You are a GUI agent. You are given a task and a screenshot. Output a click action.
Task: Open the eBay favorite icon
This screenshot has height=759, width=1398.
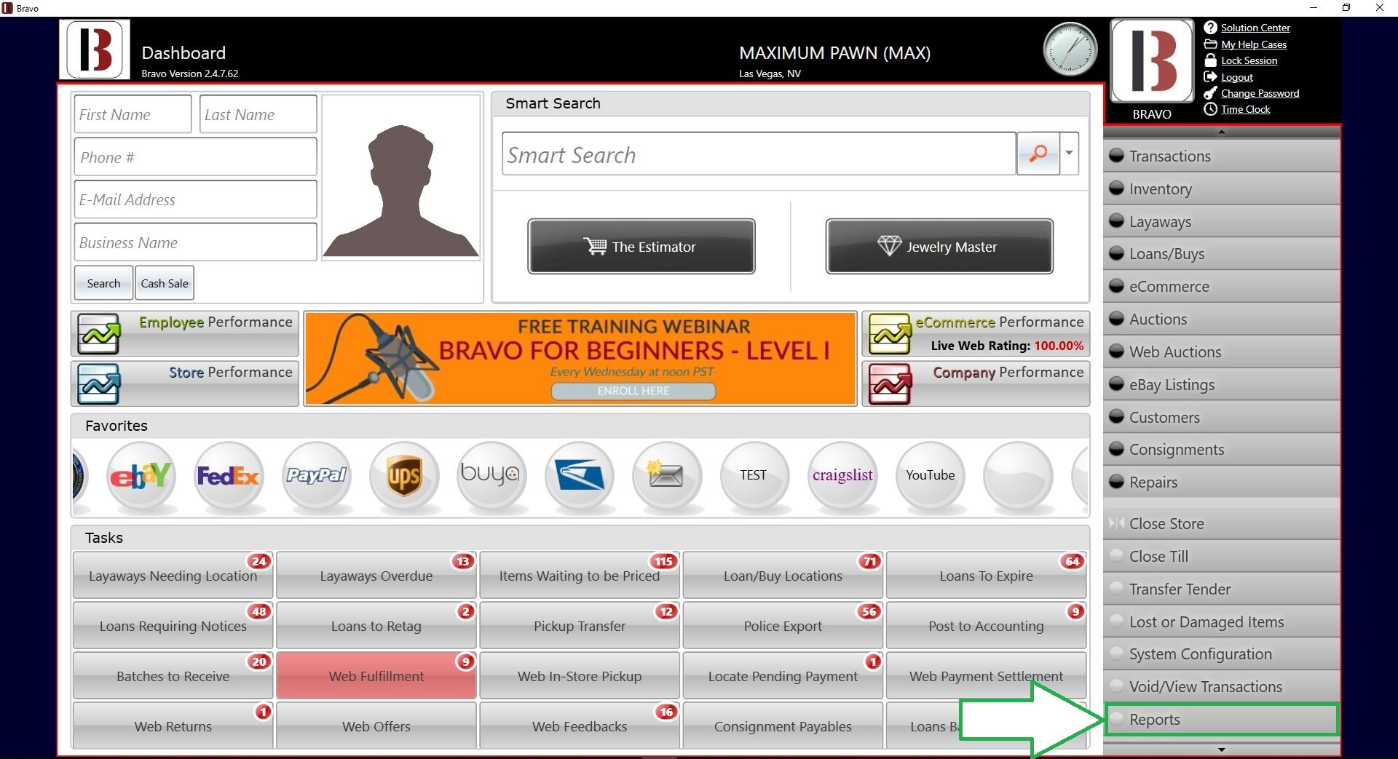pos(141,476)
